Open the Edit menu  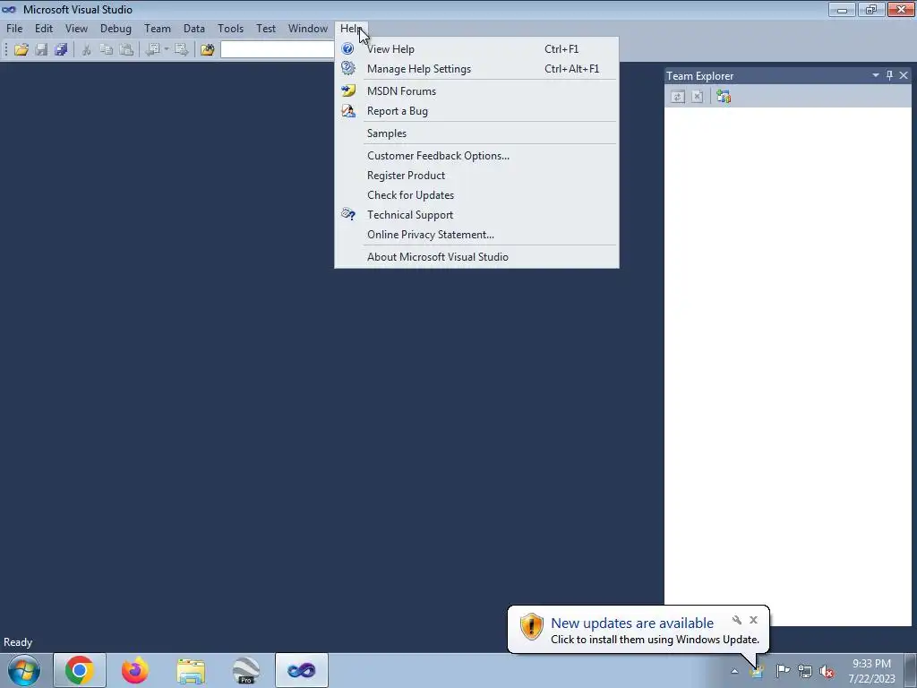pos(43,28)
